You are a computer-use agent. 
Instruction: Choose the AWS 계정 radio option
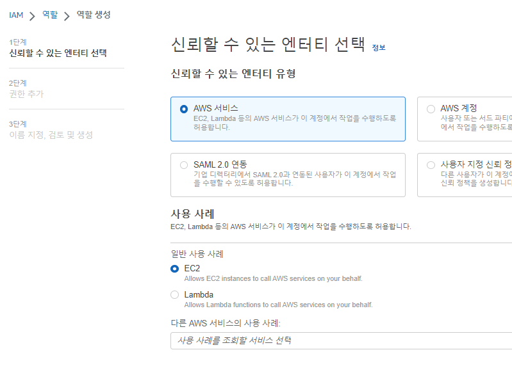pyautogui.click(x=431, y=109)
